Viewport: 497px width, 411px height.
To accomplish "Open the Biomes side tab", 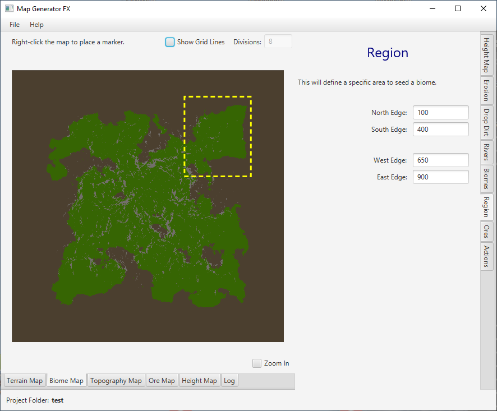I will click(486, 179).
